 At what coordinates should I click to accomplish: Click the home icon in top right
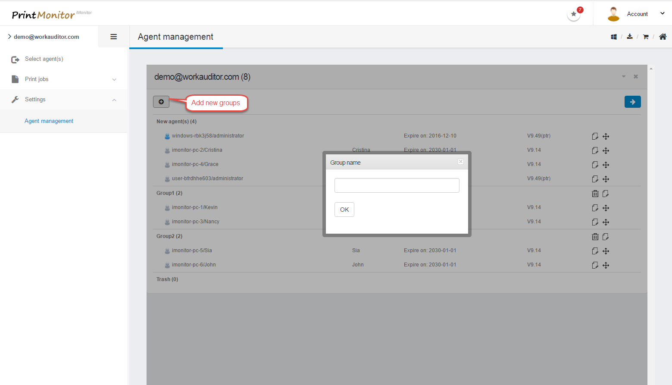(663, 37)
